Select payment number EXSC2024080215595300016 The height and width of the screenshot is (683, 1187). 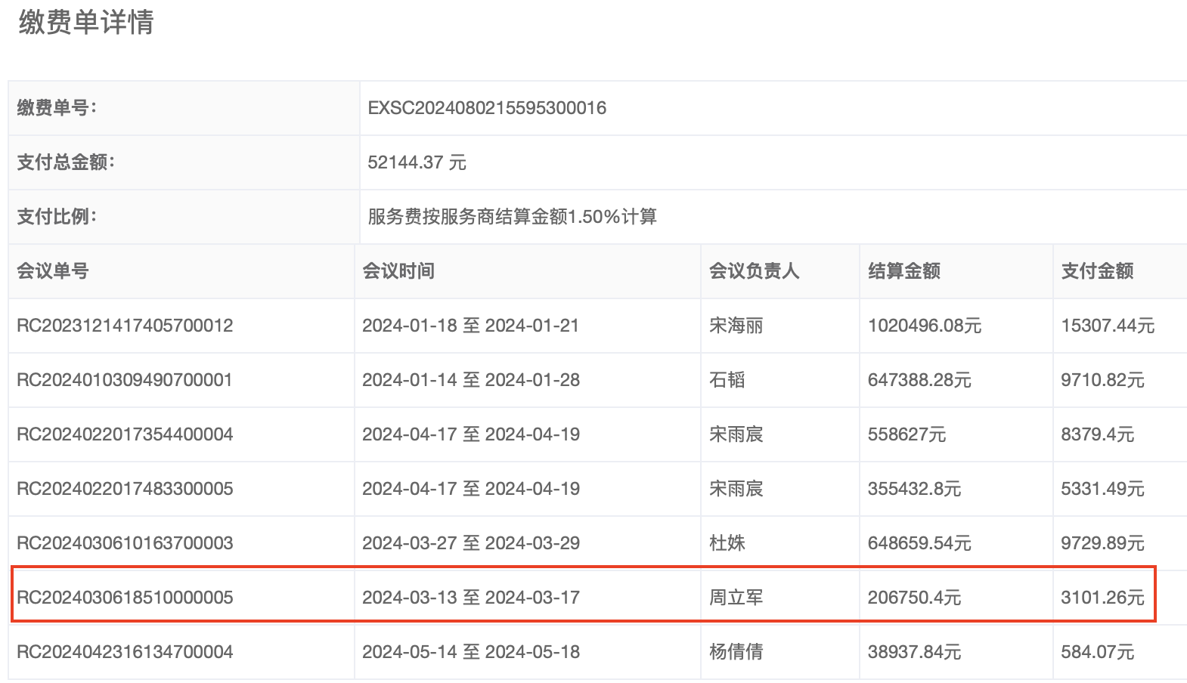486,108
